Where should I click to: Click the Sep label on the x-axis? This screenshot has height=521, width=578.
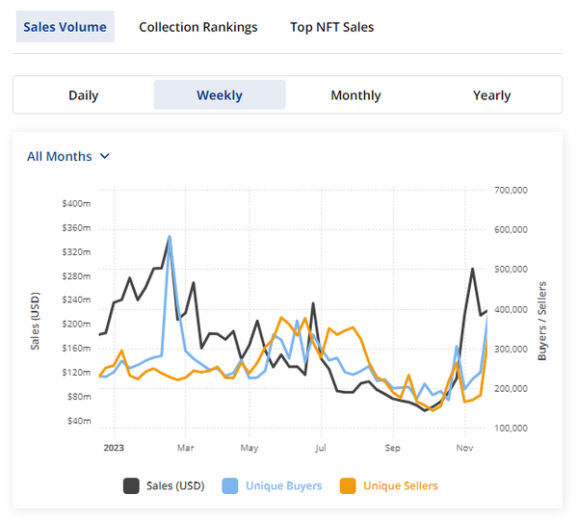tap(392, 447)
